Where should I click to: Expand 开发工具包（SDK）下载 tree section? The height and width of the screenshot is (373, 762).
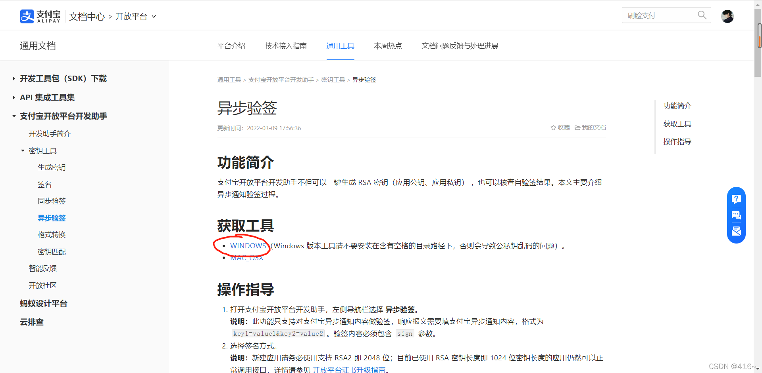point(14,79)
